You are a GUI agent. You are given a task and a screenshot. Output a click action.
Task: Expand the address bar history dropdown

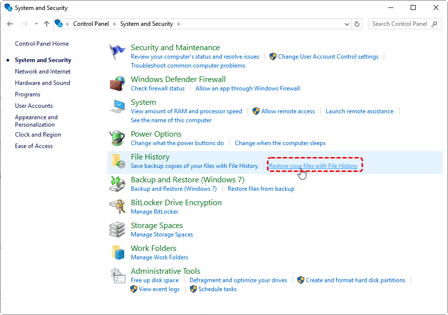point(347,24)
